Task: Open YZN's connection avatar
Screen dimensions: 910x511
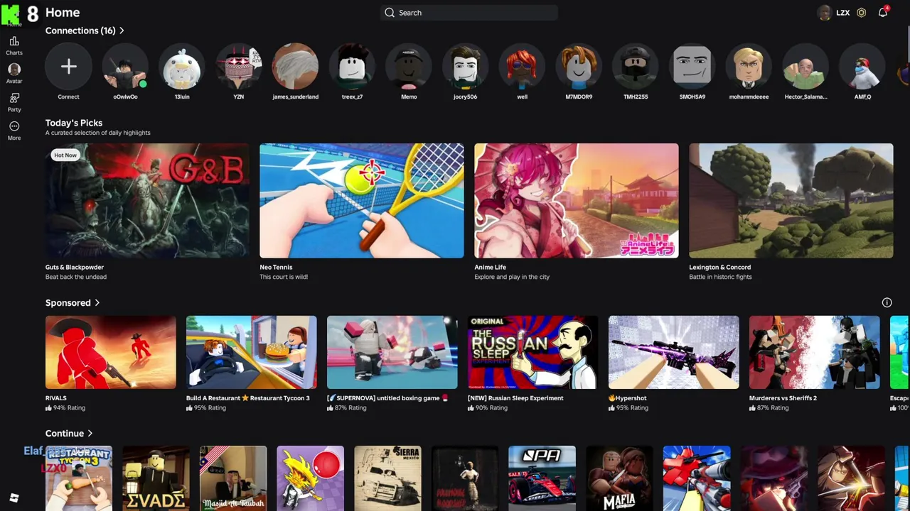Action: (239, 67)
